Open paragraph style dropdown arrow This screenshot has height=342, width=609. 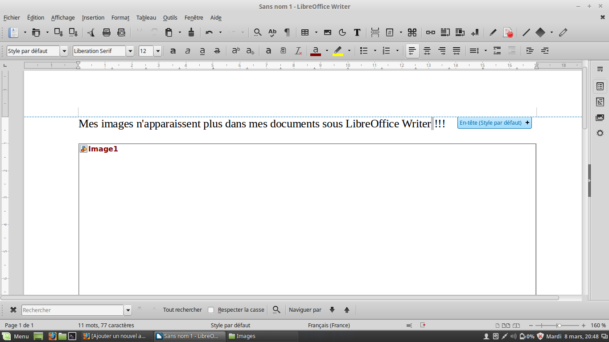64,51
